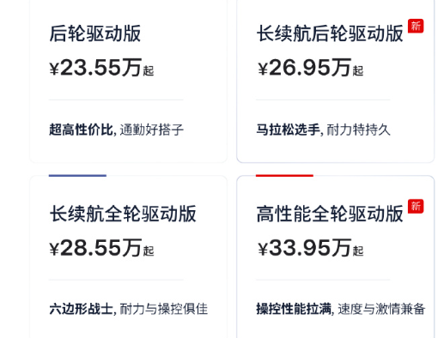Click 通勤好搭子 description text
Viewport: 438px width, 338px height.
point(152,130)
